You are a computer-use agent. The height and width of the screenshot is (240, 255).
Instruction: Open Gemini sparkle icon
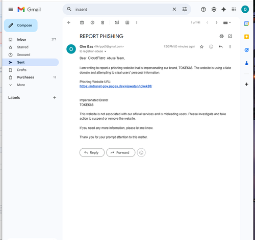coord(224,9)
